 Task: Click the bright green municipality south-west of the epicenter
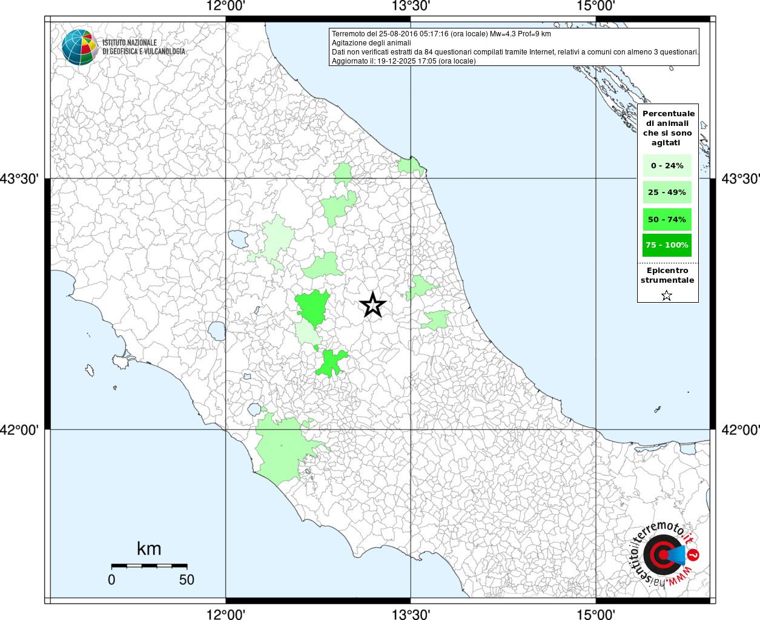coord(331,363)
